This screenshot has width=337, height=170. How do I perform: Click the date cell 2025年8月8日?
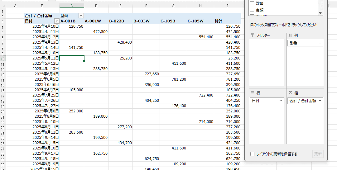click(x=42, y=111)
